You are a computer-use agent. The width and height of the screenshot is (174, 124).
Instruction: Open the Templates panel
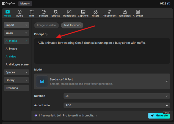pos(125,13)
